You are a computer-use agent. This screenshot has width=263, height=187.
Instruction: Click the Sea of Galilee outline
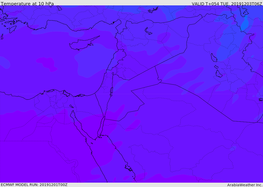pyautogui.click(x=113, y=74)
